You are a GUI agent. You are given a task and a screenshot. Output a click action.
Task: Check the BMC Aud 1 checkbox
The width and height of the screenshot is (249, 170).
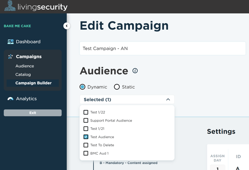click(x=86, y=153)
